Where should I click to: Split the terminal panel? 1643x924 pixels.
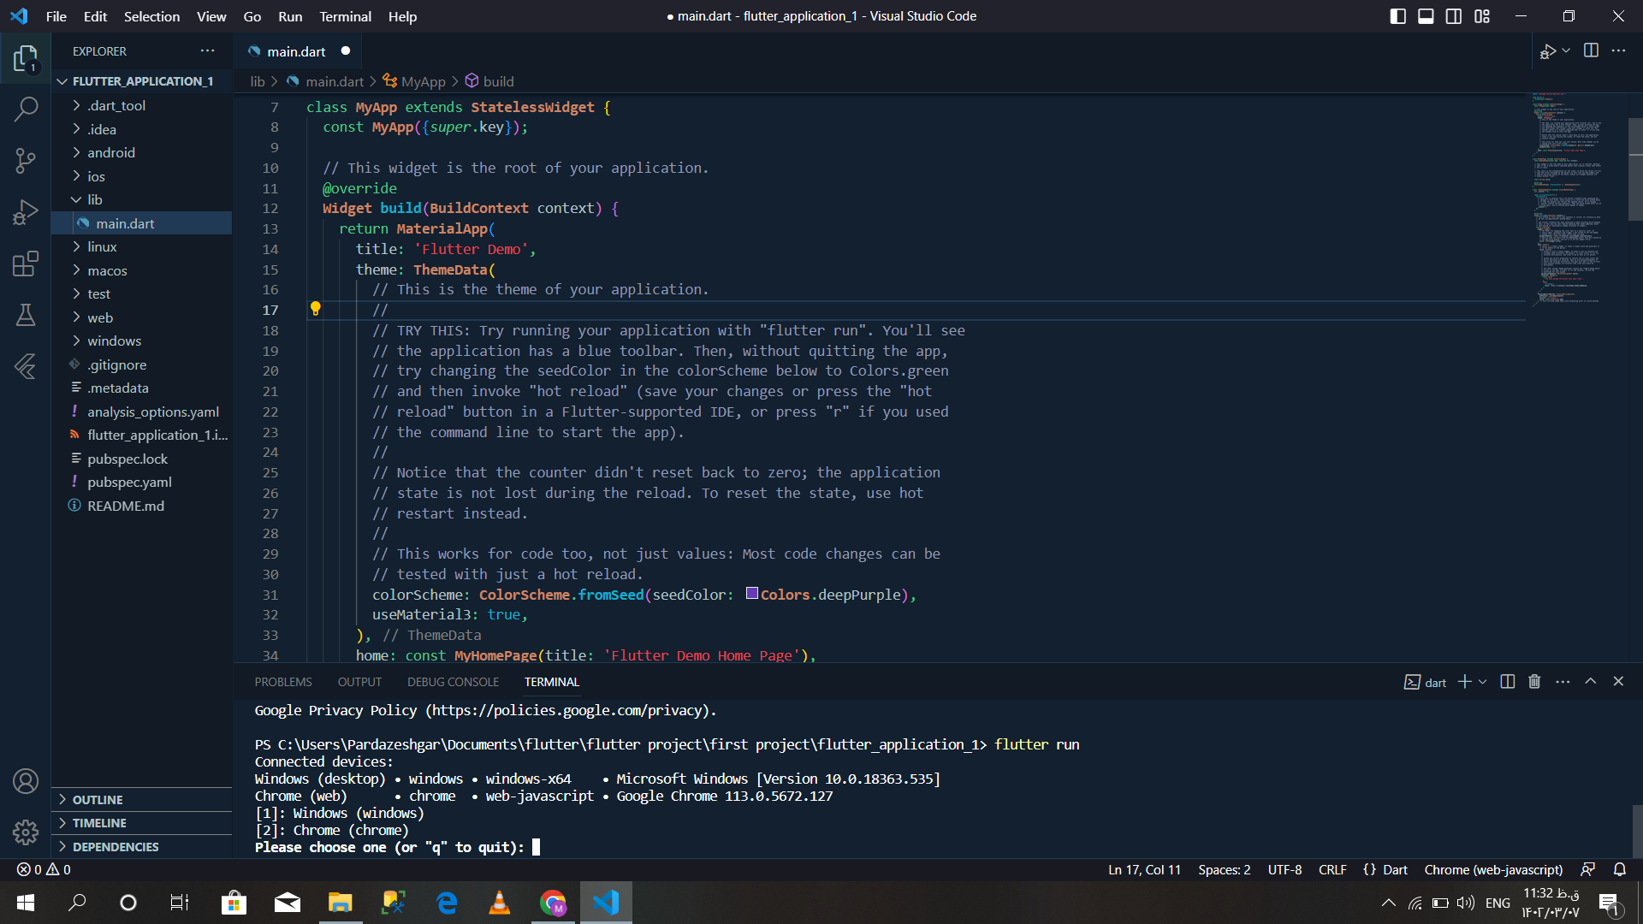coord(1508,682)
